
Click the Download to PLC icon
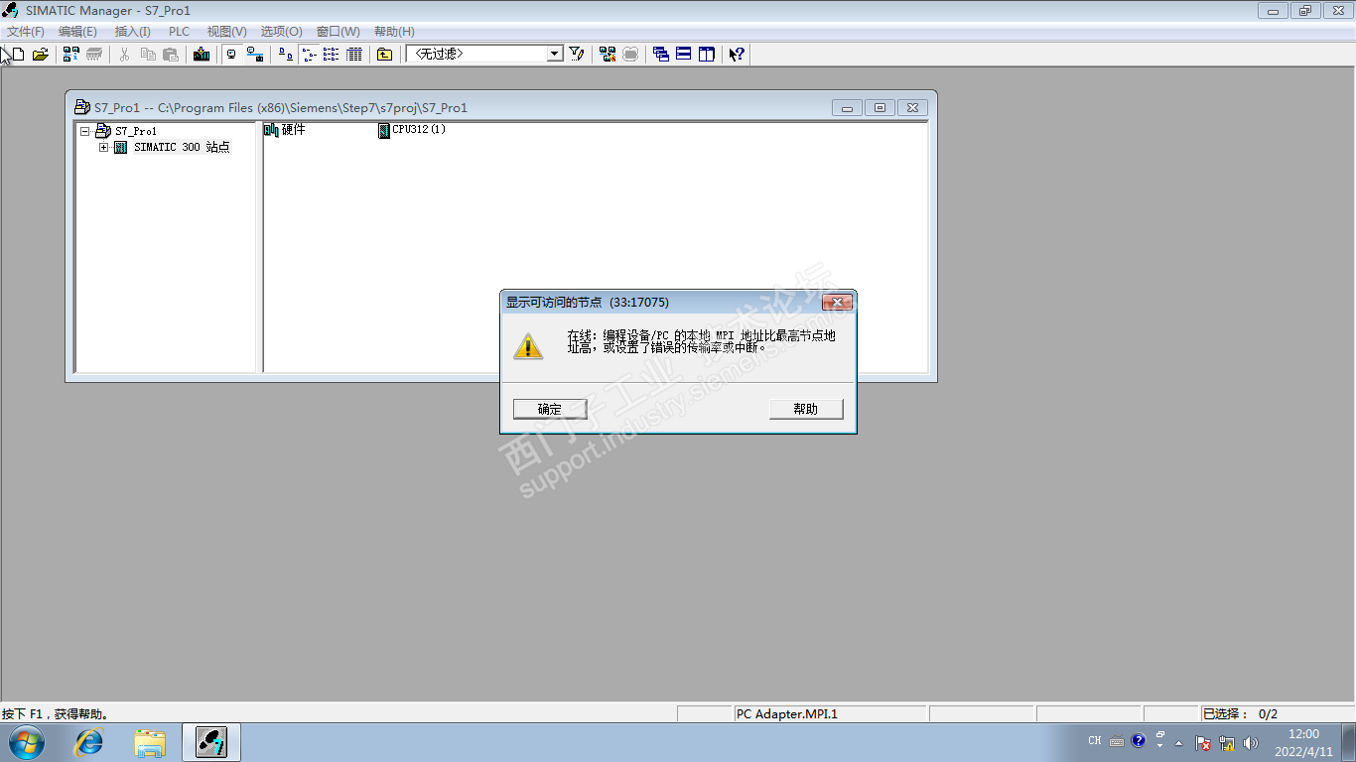click(x=202, y=54)
